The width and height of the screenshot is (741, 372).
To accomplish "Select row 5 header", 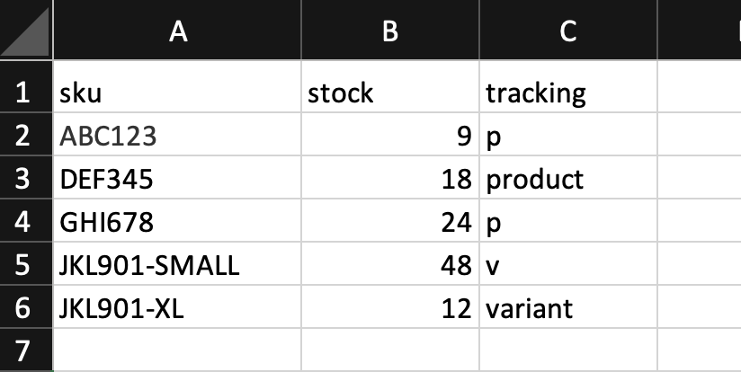I will tap(26, 263).
